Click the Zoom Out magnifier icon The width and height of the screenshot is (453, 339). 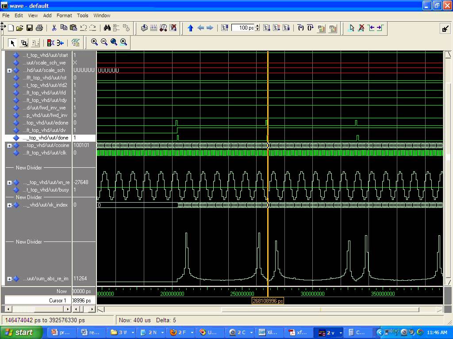[x=104, y=42]
